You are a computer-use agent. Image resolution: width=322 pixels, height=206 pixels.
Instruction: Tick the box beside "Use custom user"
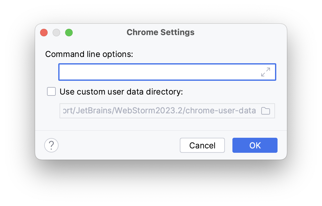51,91
